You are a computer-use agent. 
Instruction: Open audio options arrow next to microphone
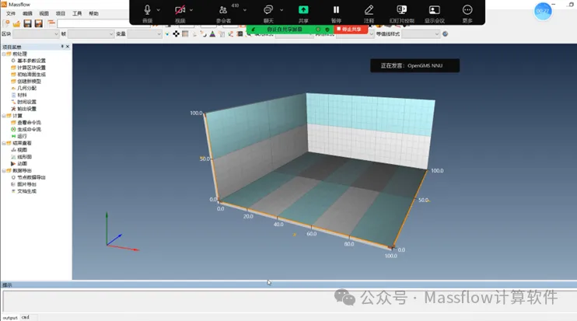(158, 10)
